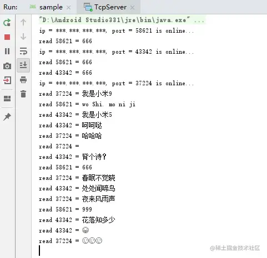267x258 pixels.
Task: Click the line 'read 37224 = 春眠不觉晓'
Action: tap(77, 178)
